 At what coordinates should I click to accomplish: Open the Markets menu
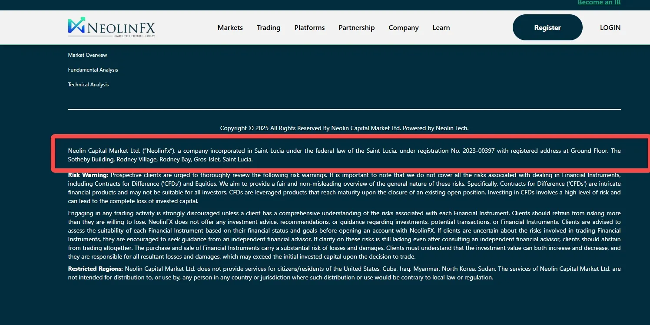click(x=230, y=27)
